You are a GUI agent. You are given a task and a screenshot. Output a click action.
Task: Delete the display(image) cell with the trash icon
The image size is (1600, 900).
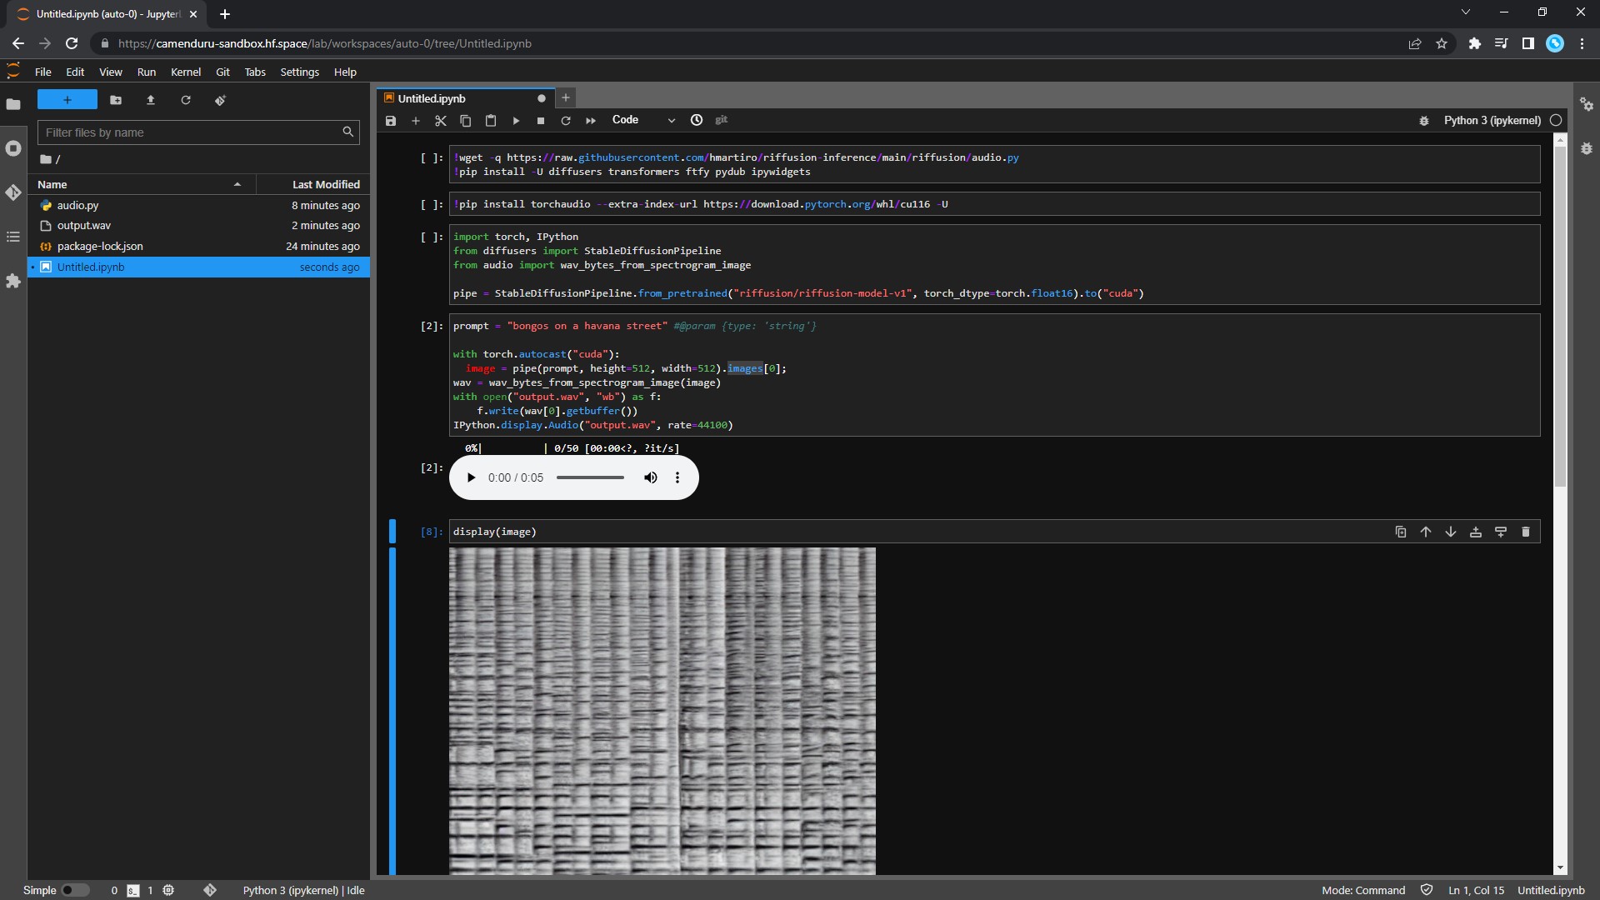pyautogui.click(x=1526, y=532)
